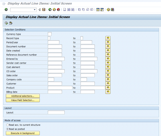This screenshot has height=136, width=161.
Task: Click the red Cancel icon in toolbar
Action: pos(58,10)
